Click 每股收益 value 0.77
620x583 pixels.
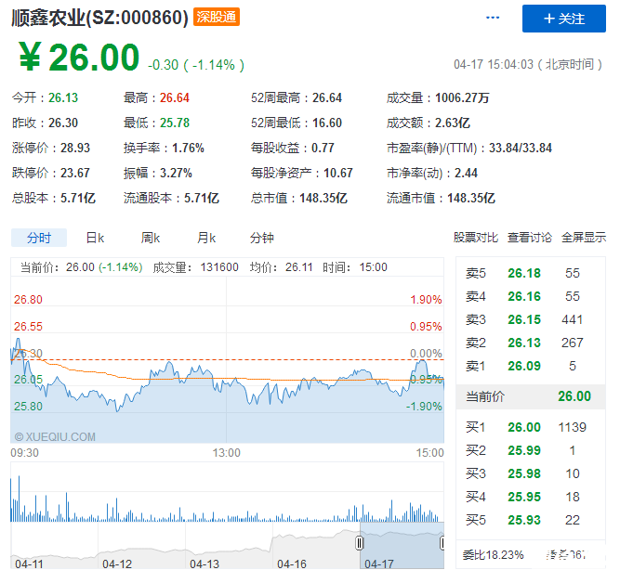[x=323, y=148]
